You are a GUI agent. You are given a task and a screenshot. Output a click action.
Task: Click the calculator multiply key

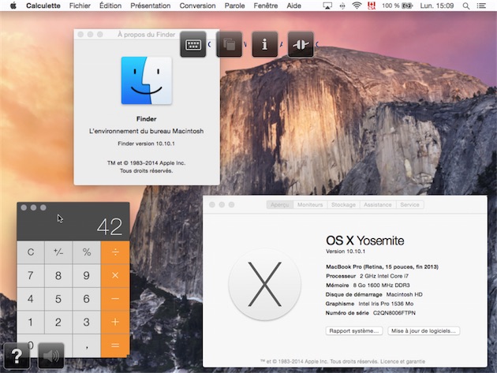(x=115, y=275)
